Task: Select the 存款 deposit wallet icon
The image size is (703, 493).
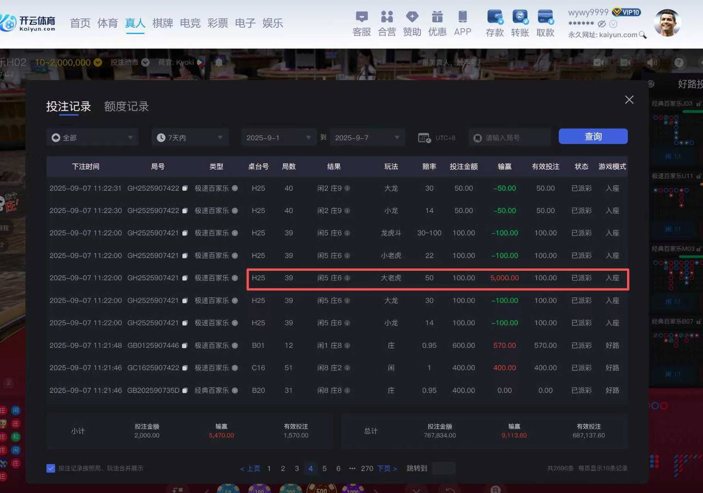Action: 494,18
